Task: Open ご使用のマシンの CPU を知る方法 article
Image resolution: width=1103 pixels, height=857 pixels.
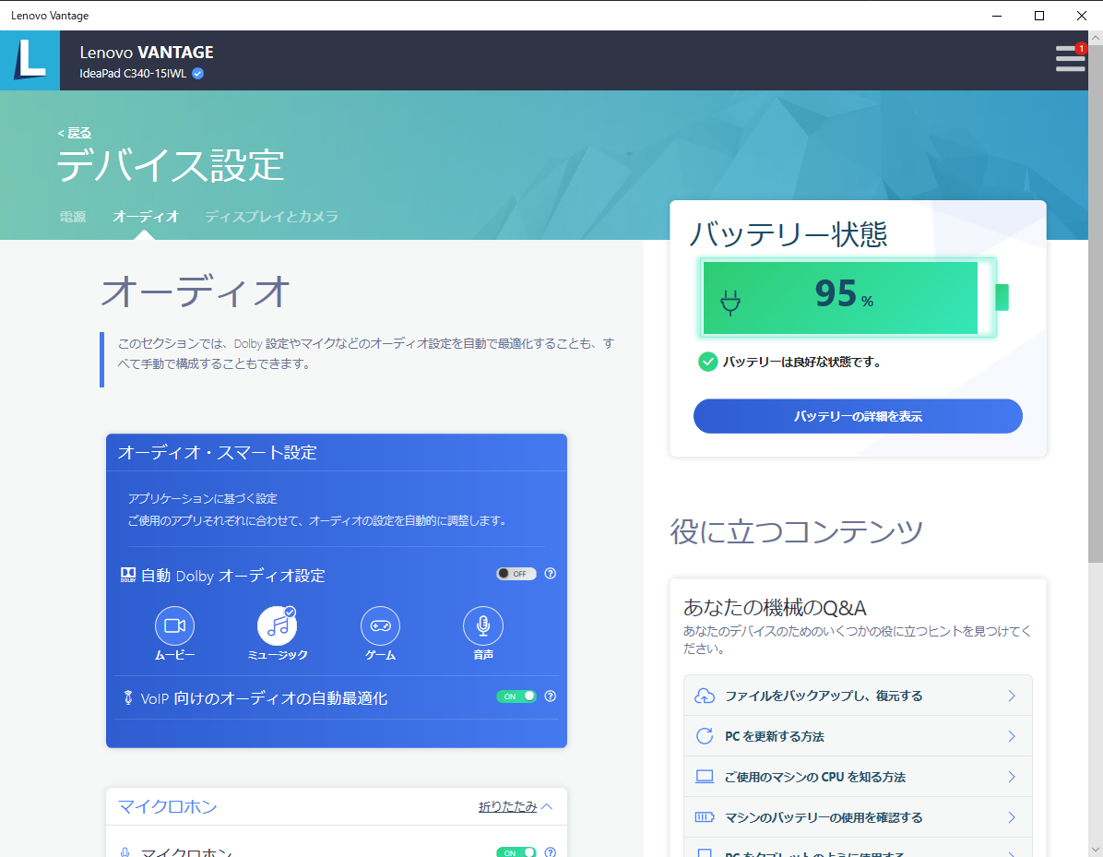Action: (x=858, y=777)
